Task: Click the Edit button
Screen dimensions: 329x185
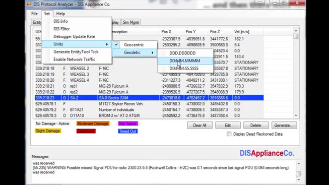Action: click(x=228, y=126)
